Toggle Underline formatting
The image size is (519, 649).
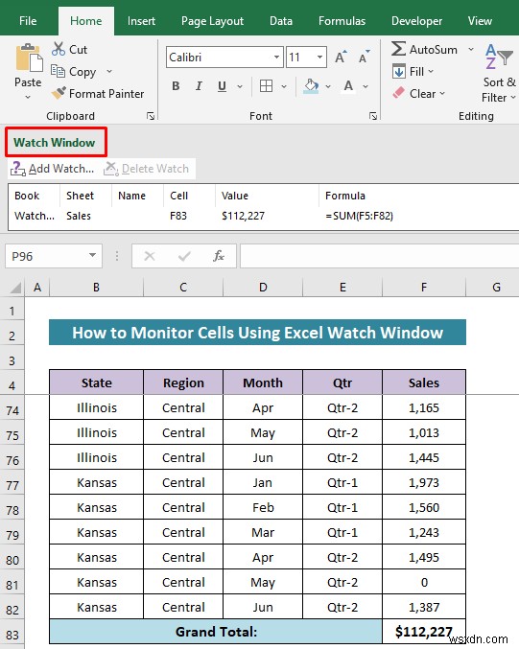point(222,86)
